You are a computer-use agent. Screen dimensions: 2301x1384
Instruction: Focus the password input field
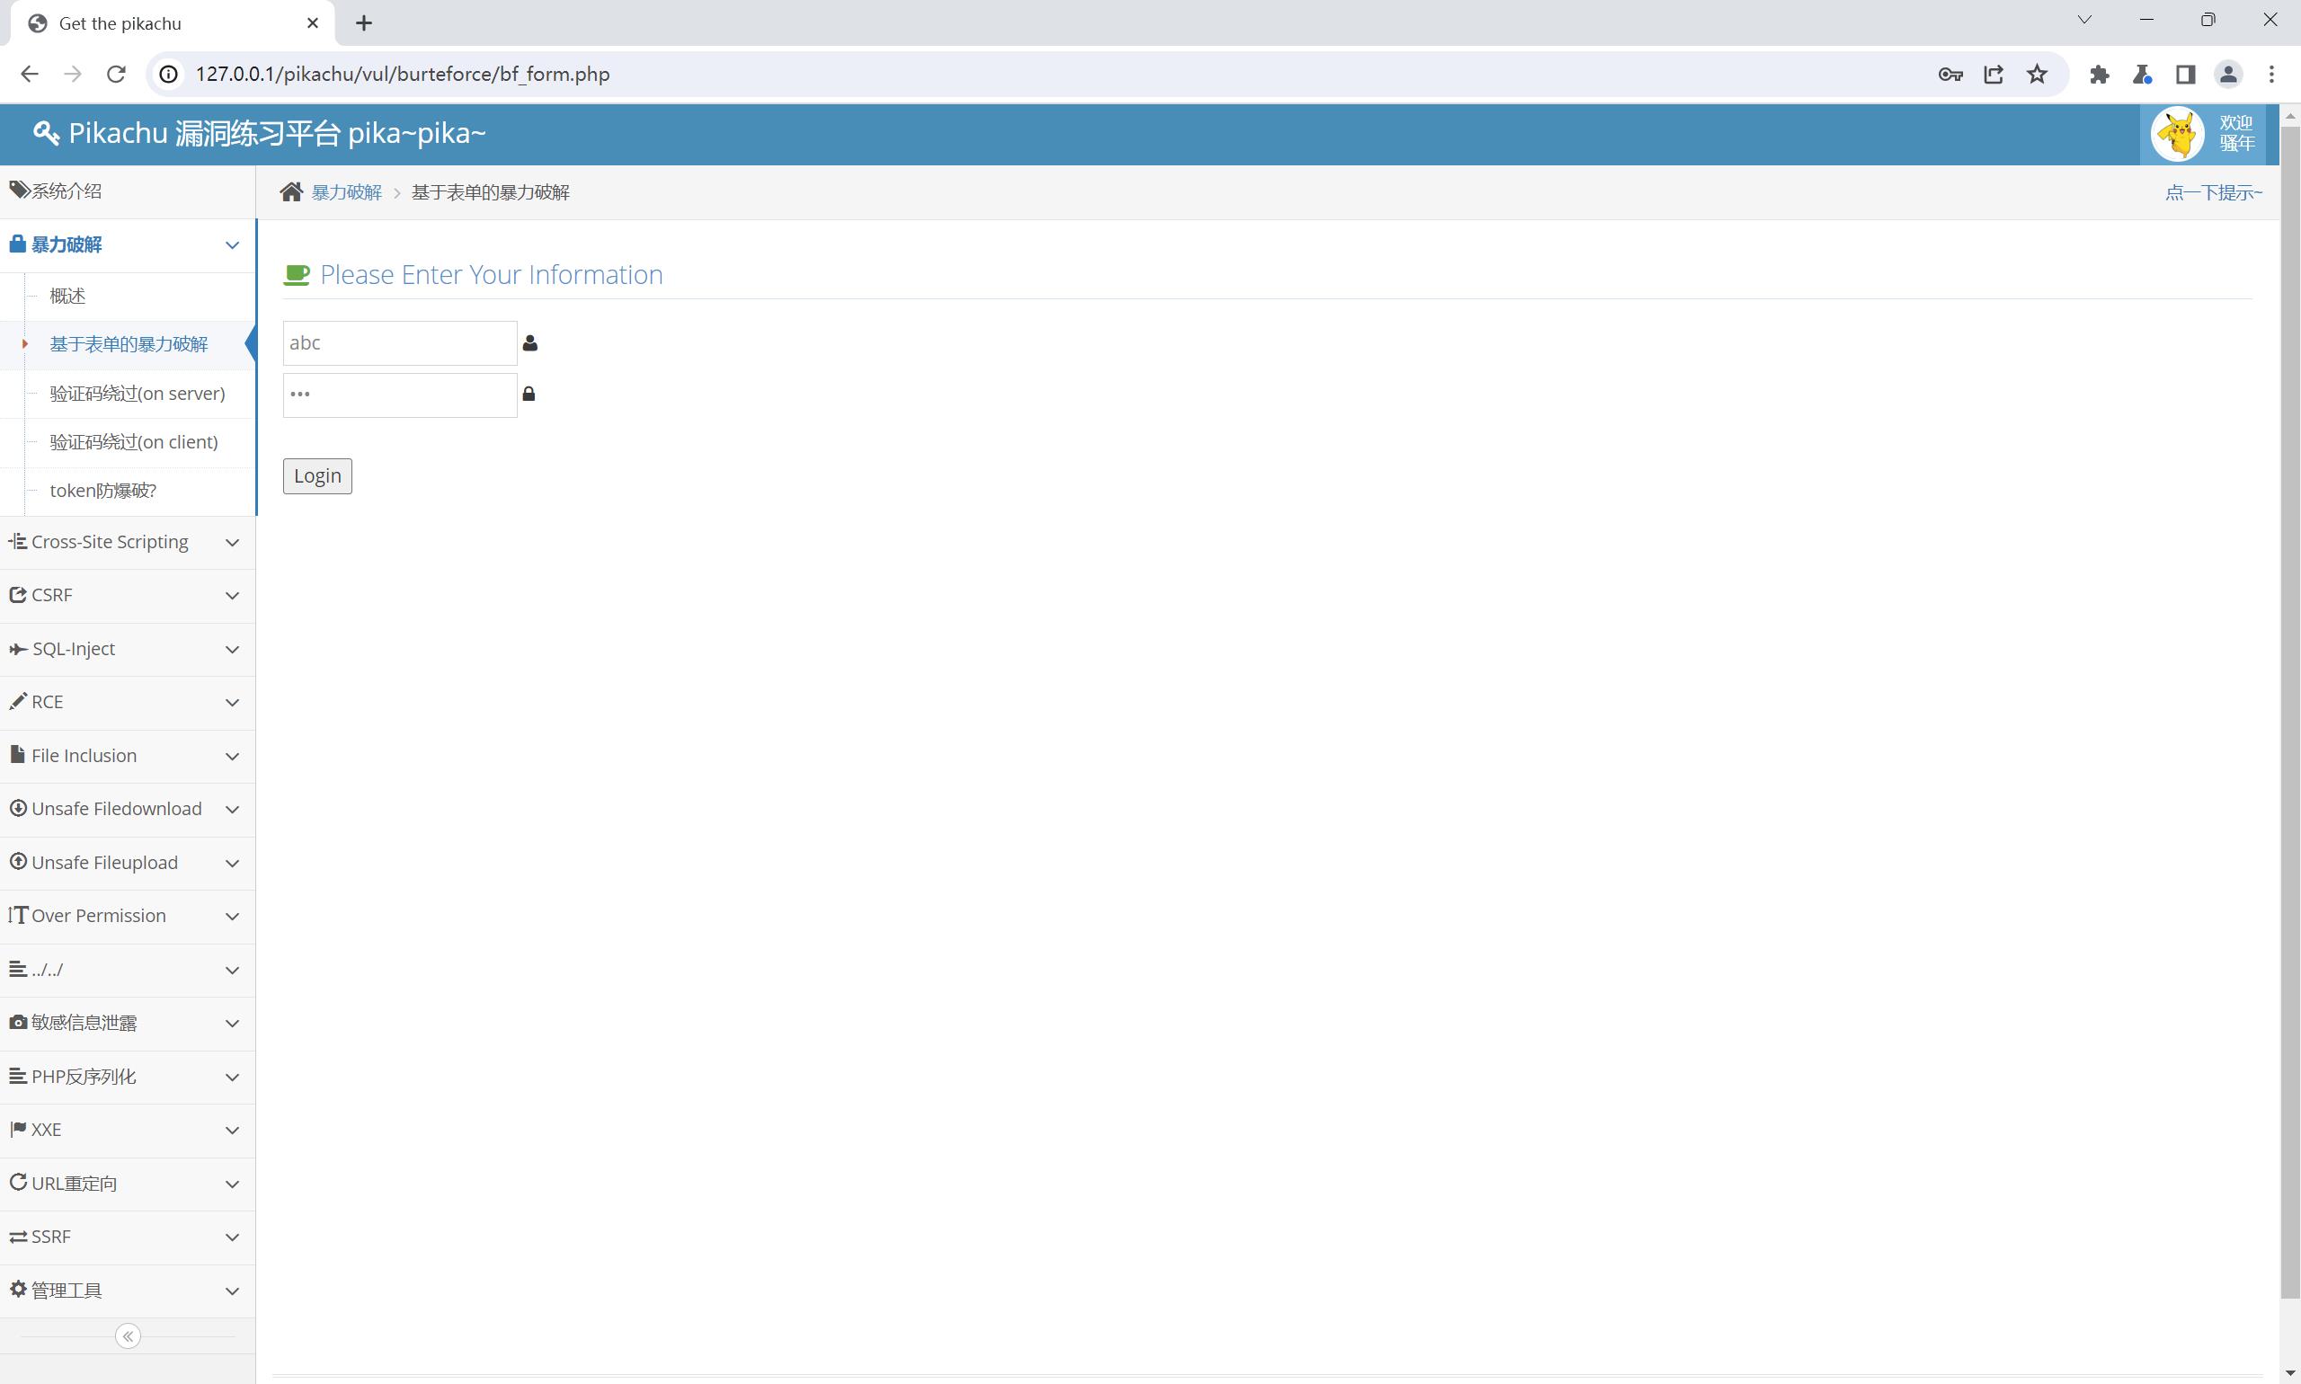tap(400, 395)
